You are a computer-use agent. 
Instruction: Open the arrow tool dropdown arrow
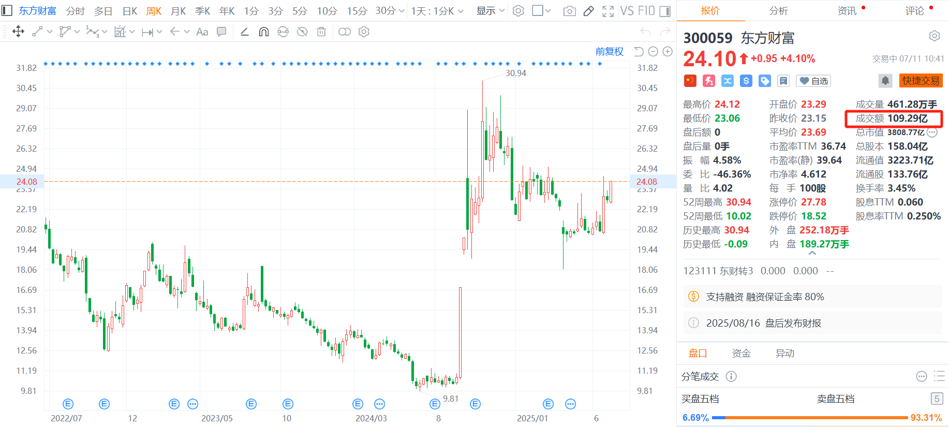187,32
